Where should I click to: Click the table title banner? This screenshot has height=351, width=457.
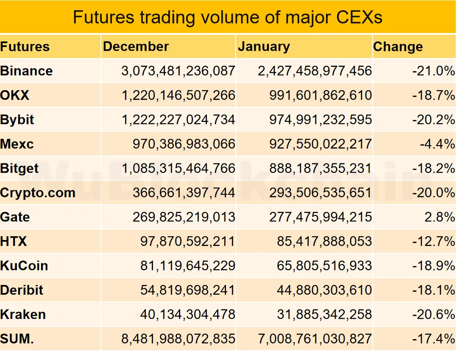[228, 17]
